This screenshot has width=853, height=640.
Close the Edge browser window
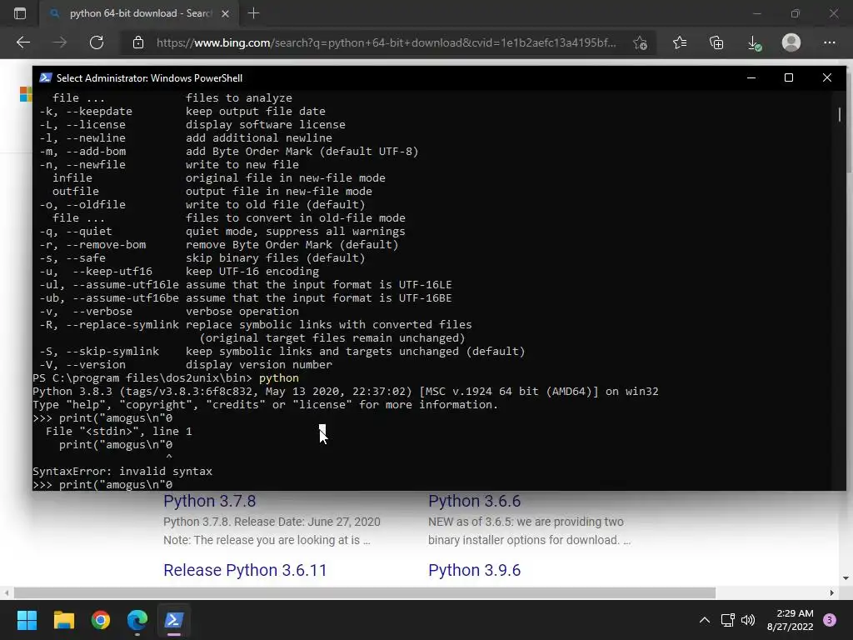click(x=833, y=13)
